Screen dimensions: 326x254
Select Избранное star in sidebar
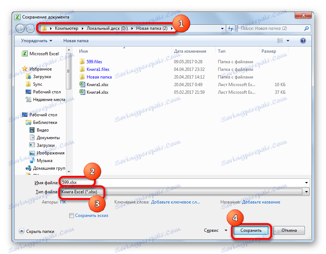pos(37,69)
